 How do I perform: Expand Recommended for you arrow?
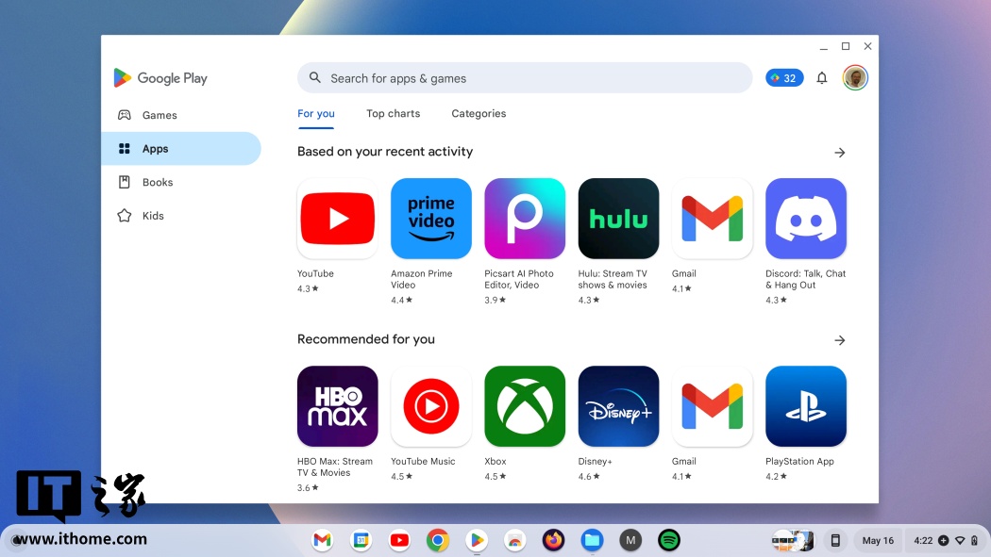coord(839,340)
